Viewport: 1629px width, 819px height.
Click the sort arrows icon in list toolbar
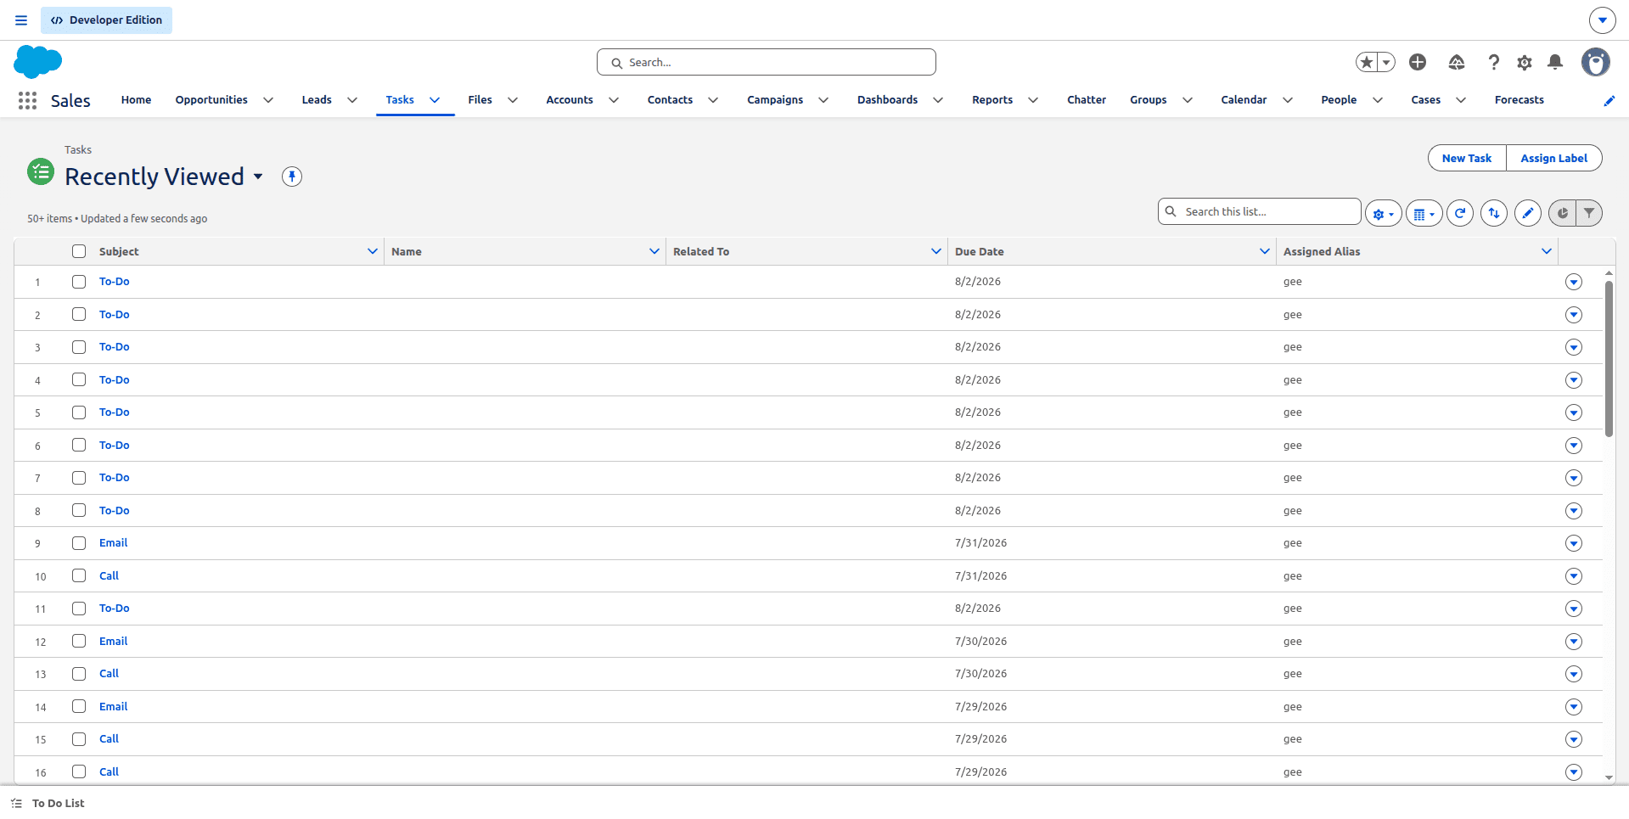tap(1494, 213)
